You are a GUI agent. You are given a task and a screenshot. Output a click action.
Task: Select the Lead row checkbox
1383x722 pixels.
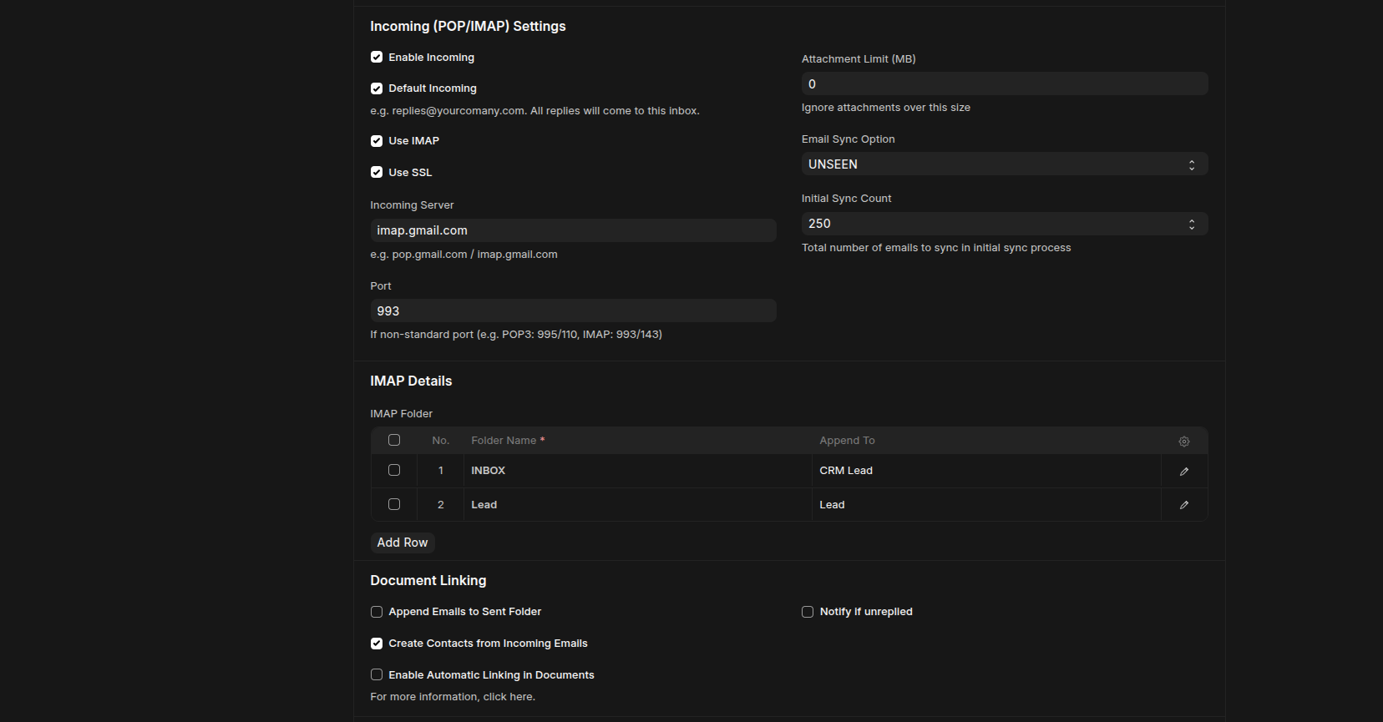394,504
